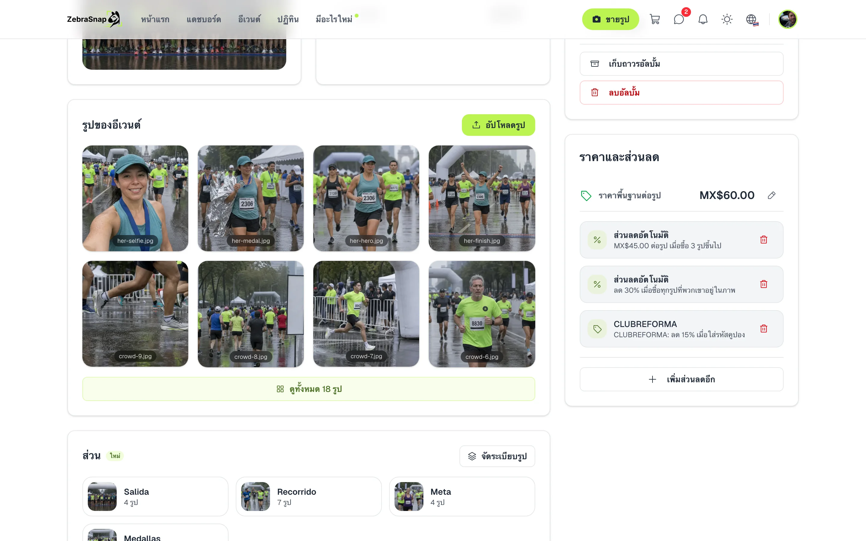Screen dimensions: 866x541
Task: Click เพิ่มส่วนลดอีก add discount button
Action: (x=681, y=379)
